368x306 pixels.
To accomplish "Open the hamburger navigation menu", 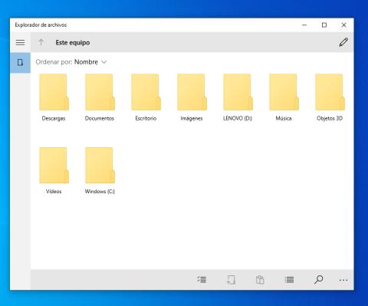I will (x=20, y=42).
